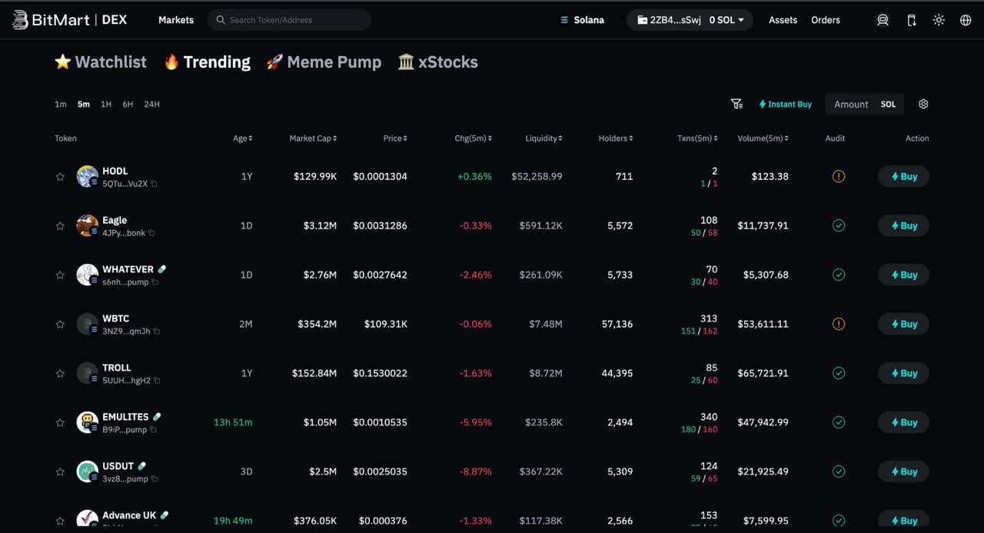984x533 pixels.
Task: Favorite the USDUT token
Action: [60, 471]
